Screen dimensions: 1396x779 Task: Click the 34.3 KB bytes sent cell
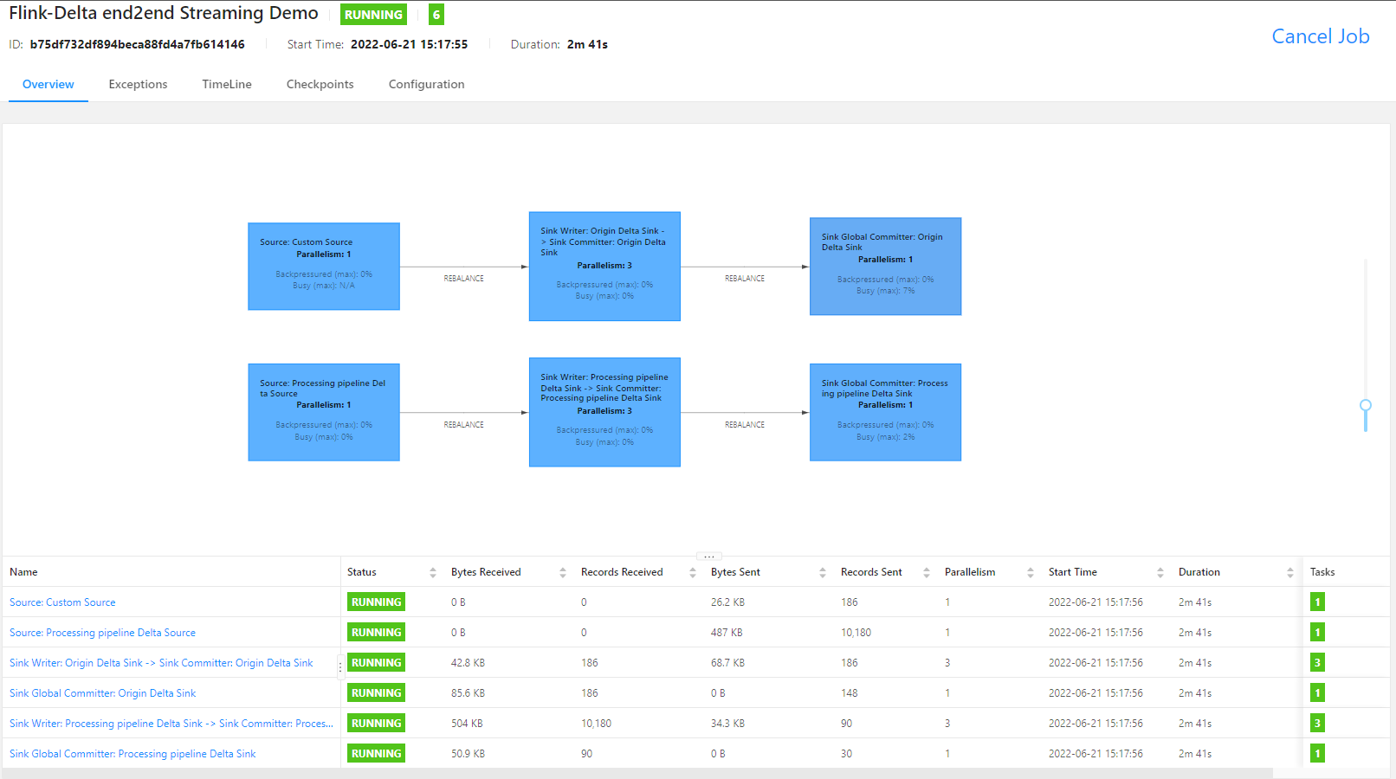(727, 724)
